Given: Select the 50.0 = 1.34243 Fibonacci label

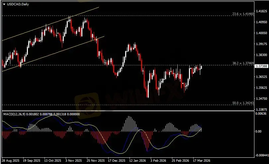Looking at the screenshot, I should click(x=243, y=103).
